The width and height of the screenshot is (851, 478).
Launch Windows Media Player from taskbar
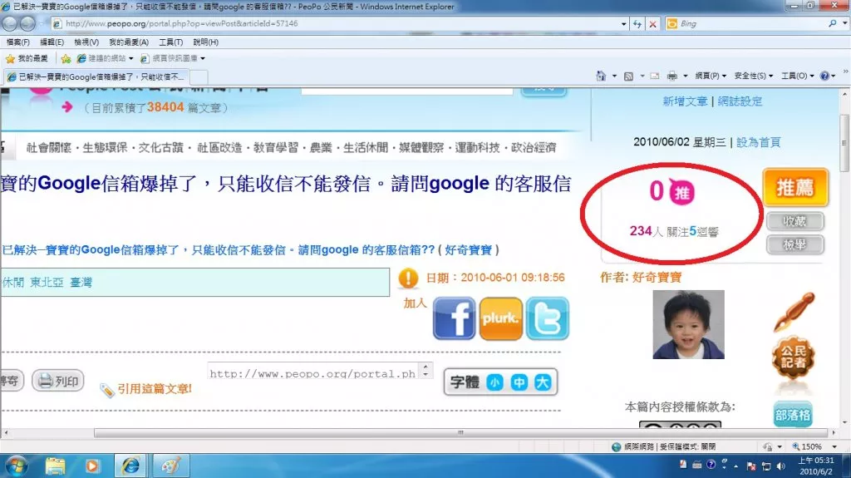(92, 466)
